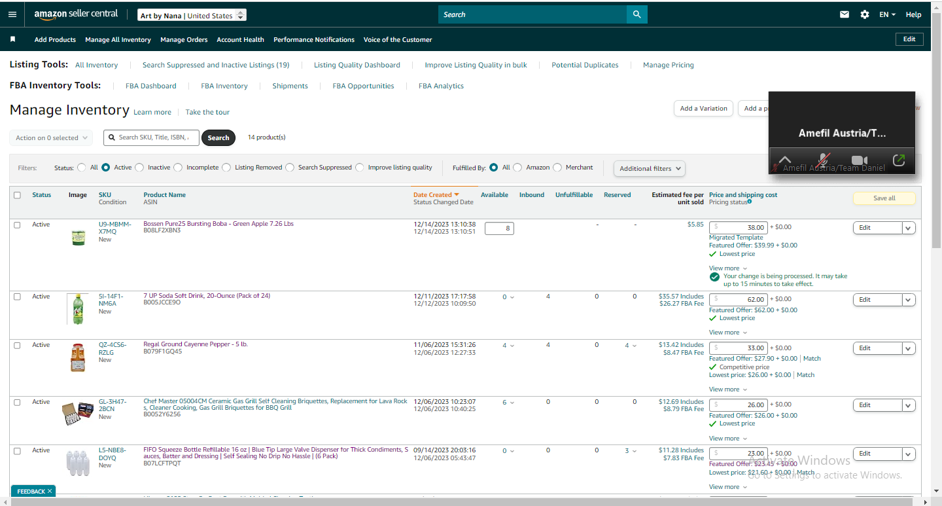Click the header search input field
The width and height of the screenshot is (942, 506).
[x=532, y=14]
